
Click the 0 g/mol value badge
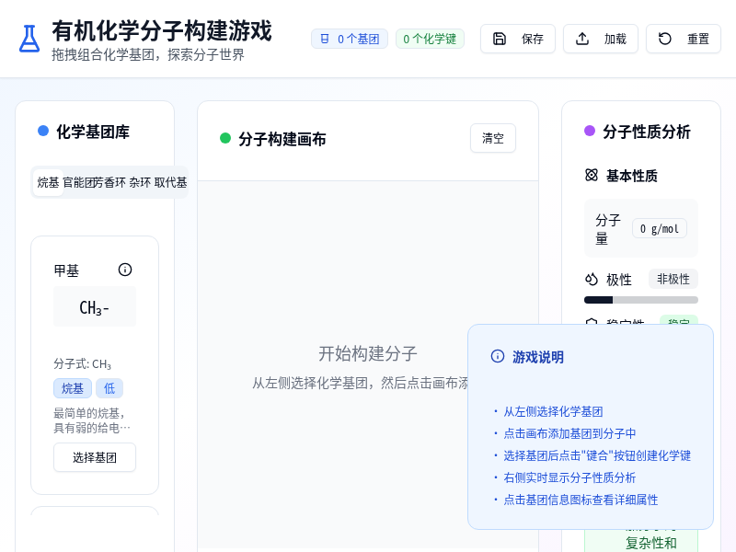pyautogui.click(x=659, y=228)
